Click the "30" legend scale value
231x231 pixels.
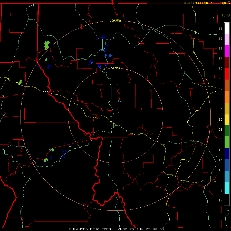pos(220,119)
